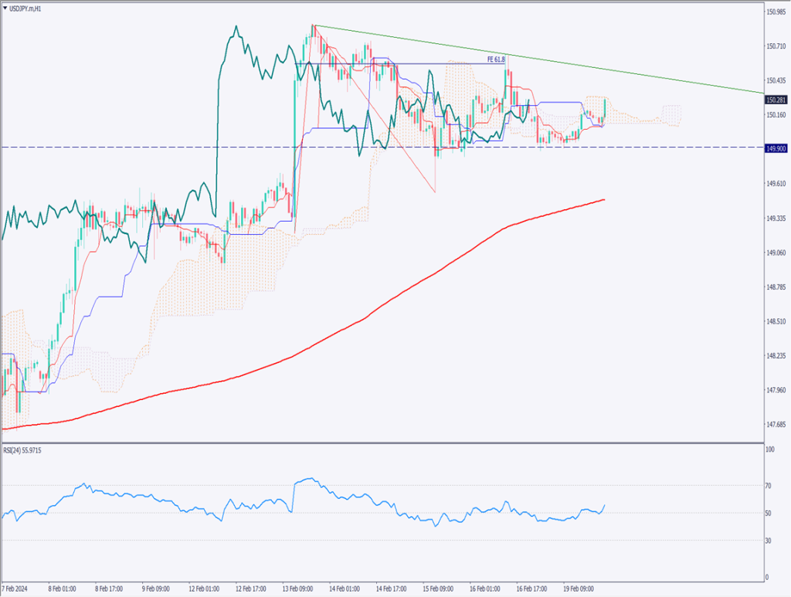Click the triangle beside the USDJPY.m,H1 title
The width and height of the screenshot is (791, 597).
(x=5, y=8)
